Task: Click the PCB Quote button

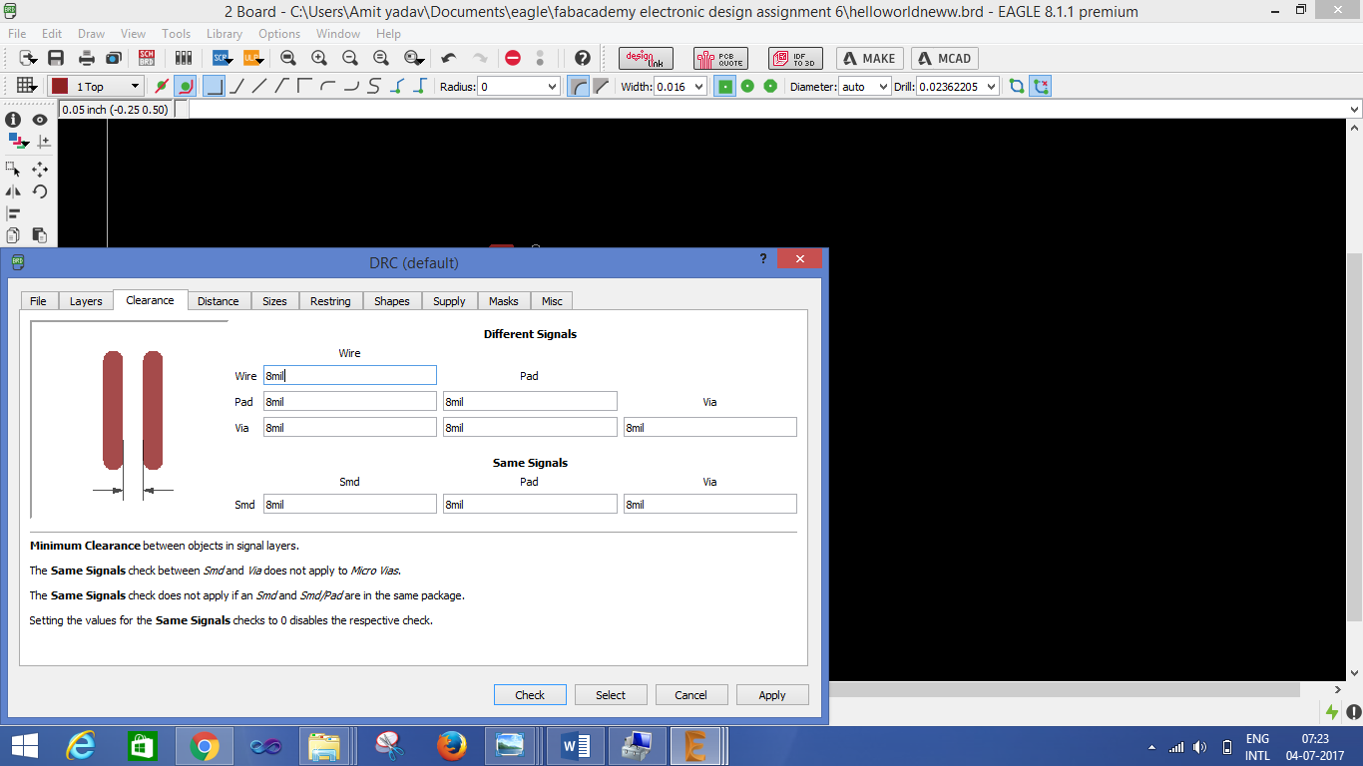Action: 720,58
